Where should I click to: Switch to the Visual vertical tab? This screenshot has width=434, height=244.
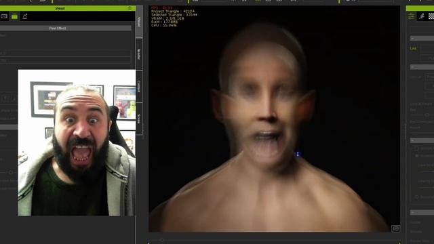[x=139, y=22]
